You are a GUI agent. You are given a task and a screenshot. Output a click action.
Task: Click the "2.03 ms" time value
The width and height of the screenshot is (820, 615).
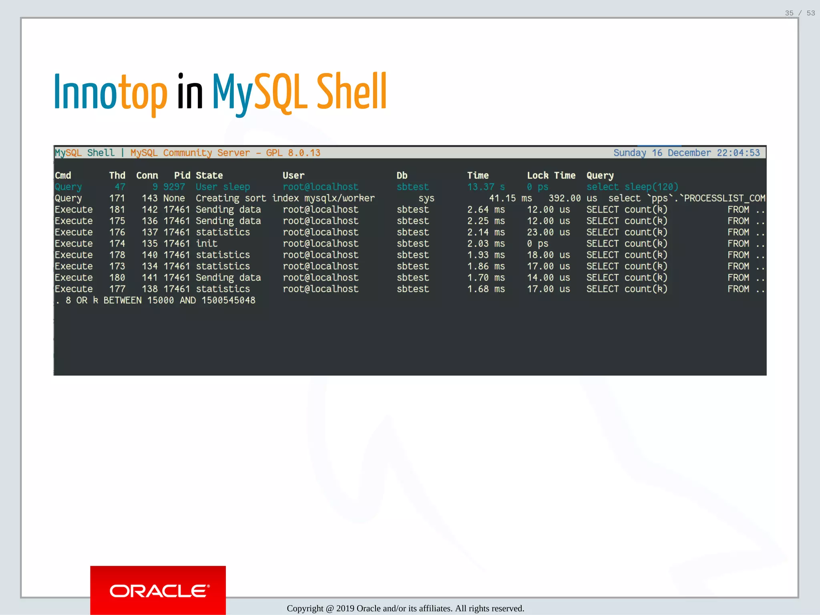pyautogui.click(x=486, y=243)
